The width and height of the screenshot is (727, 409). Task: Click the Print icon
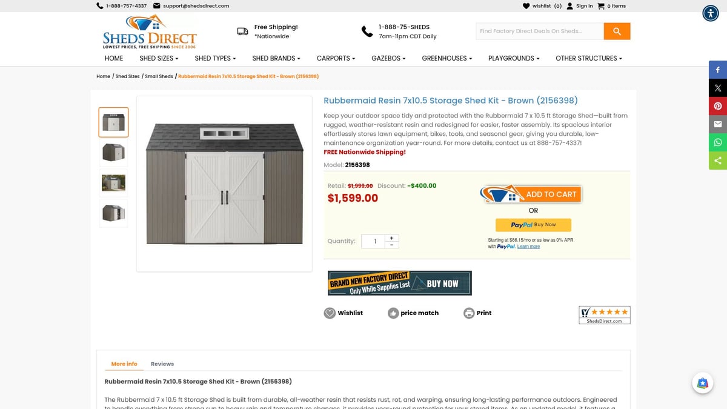click(x=469, y=313)
